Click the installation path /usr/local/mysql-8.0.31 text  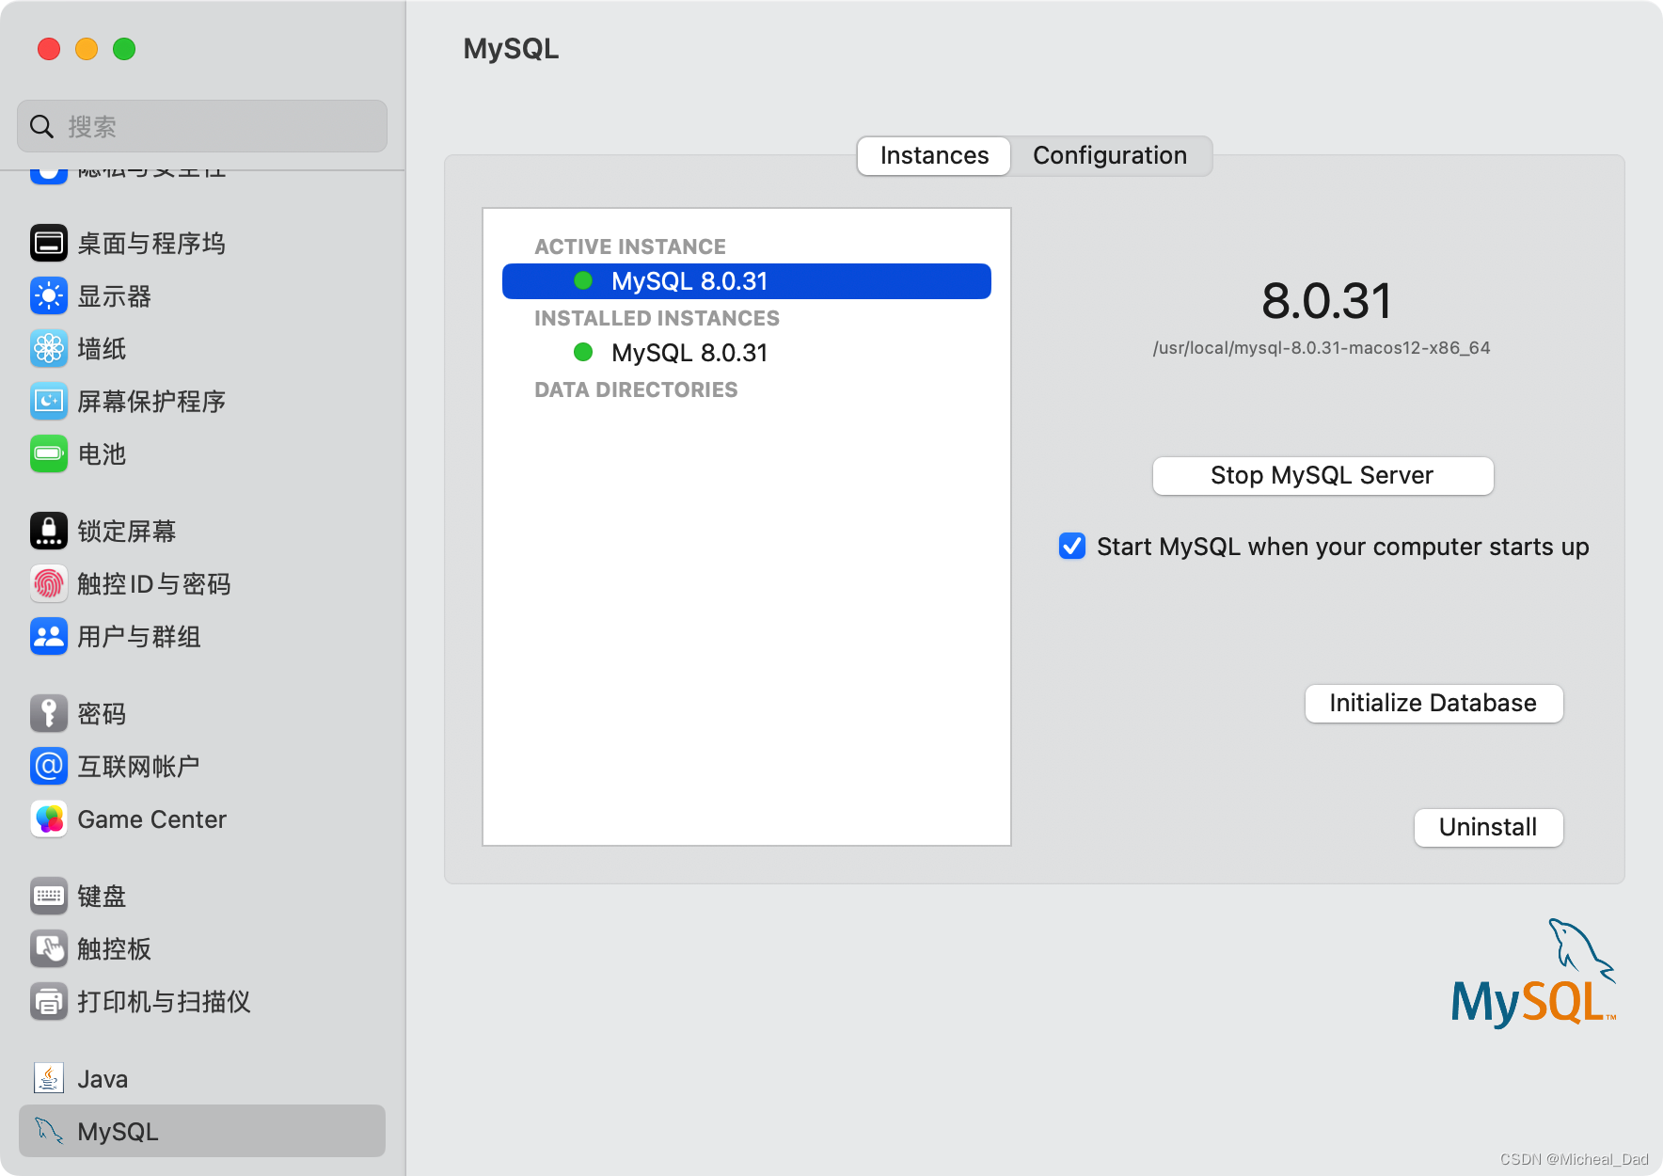pyautogui.click(x=1322, y=348)
